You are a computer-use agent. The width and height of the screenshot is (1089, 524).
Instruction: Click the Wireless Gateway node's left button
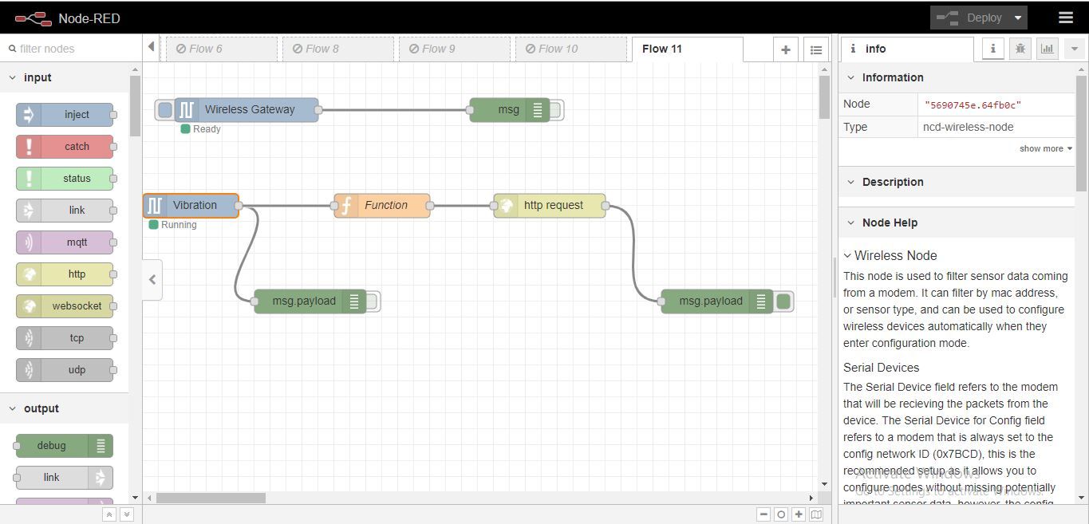165,110
